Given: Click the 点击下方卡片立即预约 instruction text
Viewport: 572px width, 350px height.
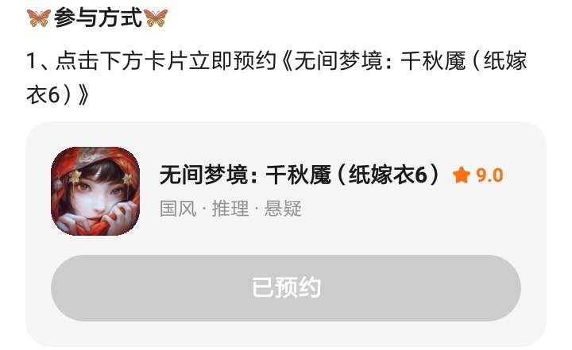Looking at the screenshot, I should pos(166,60).
